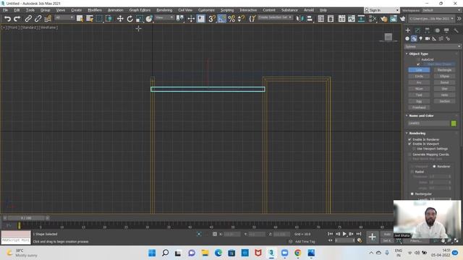
Task: Toggle the AutoGrid checkbox
Action: (418, 59)
